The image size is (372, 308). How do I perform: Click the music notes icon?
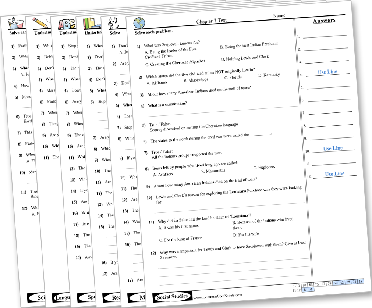(113, 24)
